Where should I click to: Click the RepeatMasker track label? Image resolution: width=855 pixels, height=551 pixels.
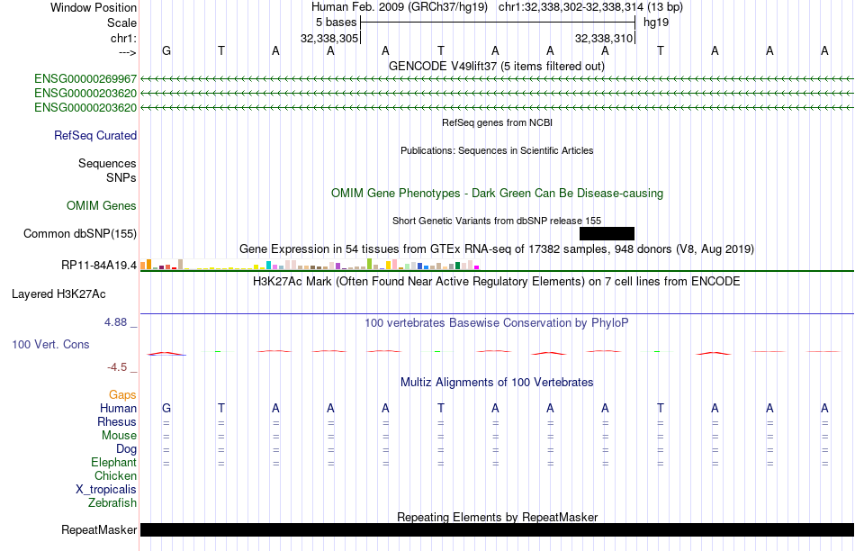tap(99, 529)
